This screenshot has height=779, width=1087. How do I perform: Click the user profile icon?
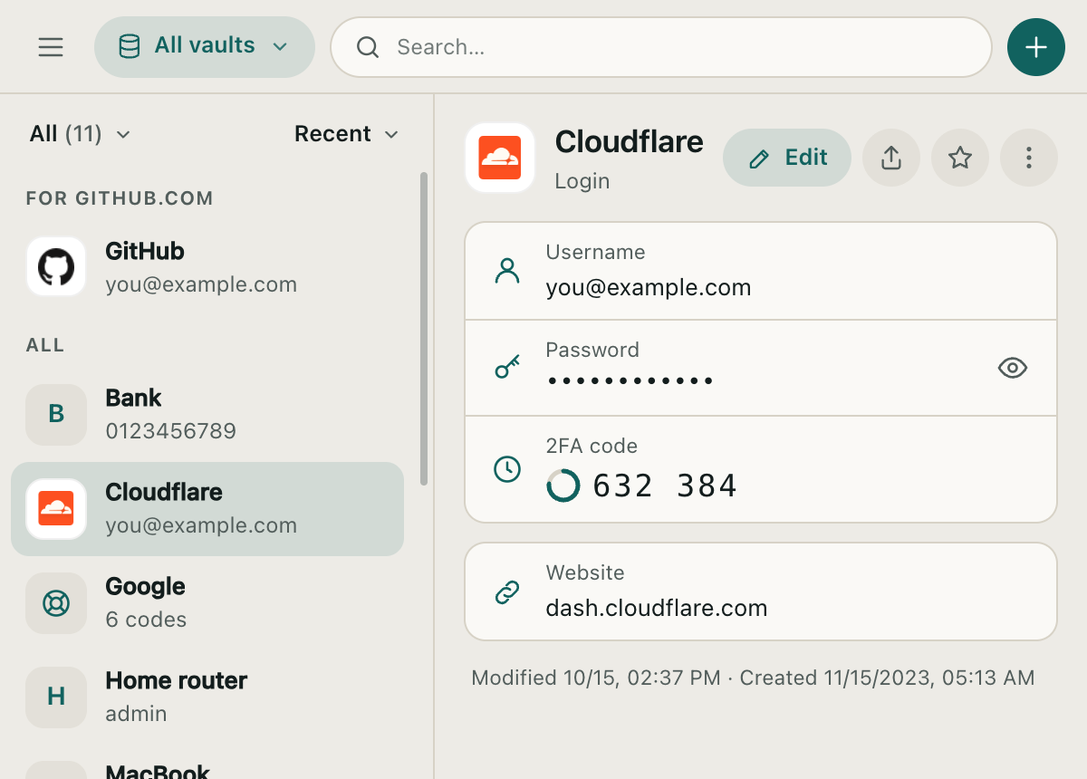click(x=507, y=271)
